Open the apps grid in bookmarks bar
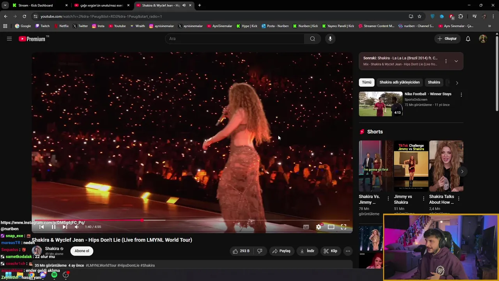 click(5, 26)
